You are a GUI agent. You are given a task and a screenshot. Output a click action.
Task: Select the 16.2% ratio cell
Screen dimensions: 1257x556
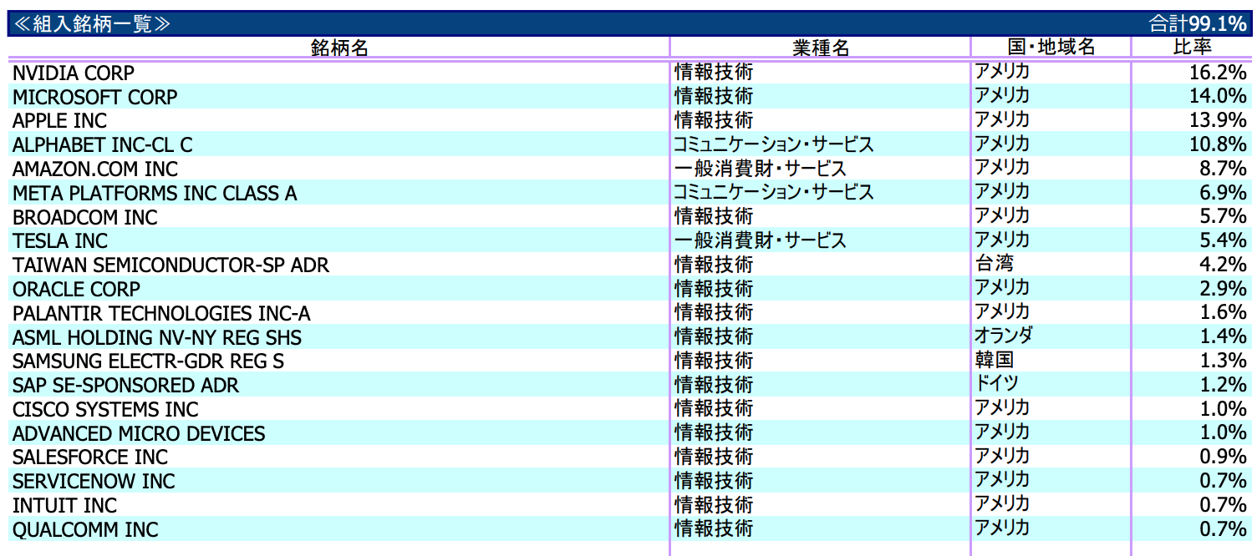coord(1218,73)
